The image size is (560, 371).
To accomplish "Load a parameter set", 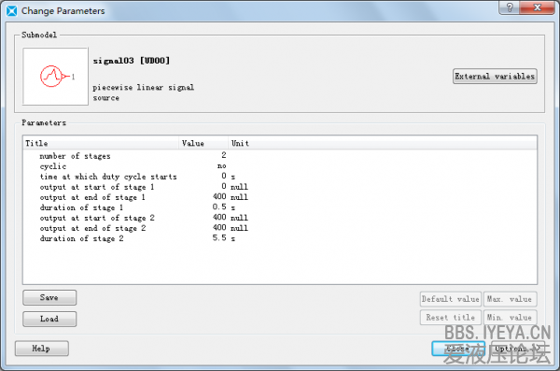I will coord(49,319).
